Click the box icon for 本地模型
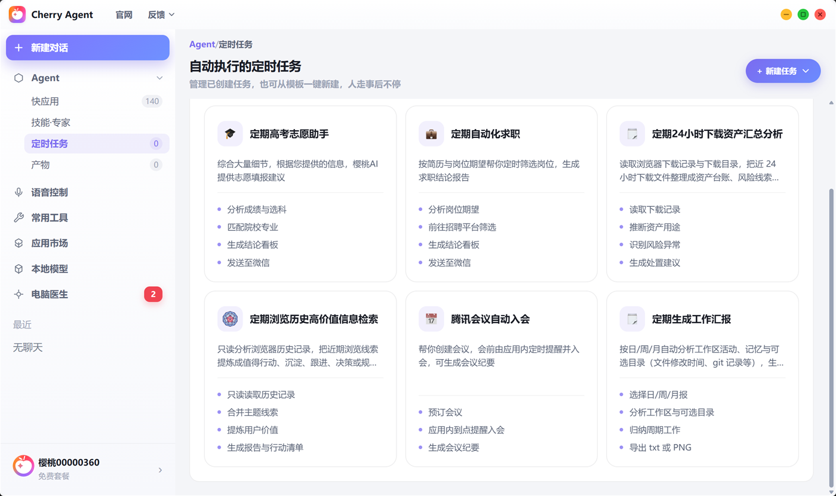The image size is (836, 496). (x=19, y=269)
